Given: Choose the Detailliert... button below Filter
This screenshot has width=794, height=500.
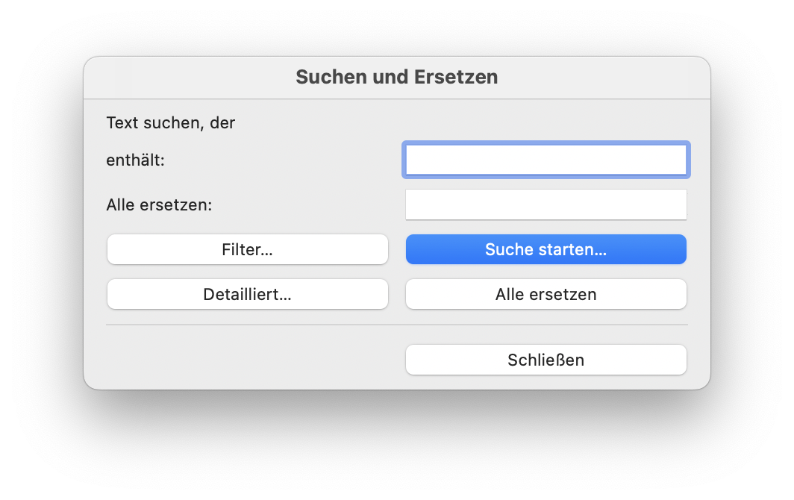Looking at the screenshot, I should point(248,294).
